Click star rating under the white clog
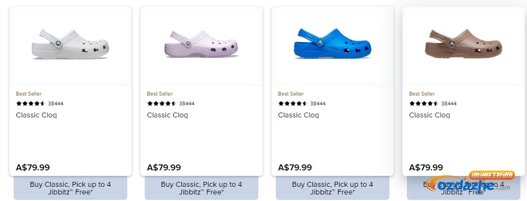 (x=31, y=104)
